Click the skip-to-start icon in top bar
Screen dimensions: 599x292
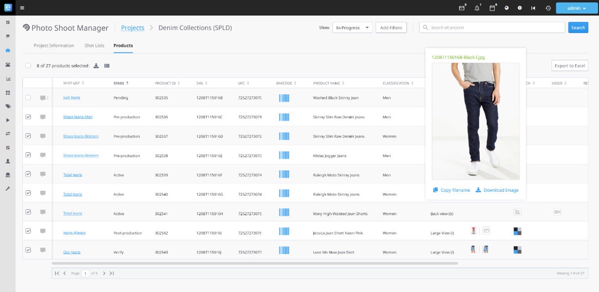coord(533,8)
